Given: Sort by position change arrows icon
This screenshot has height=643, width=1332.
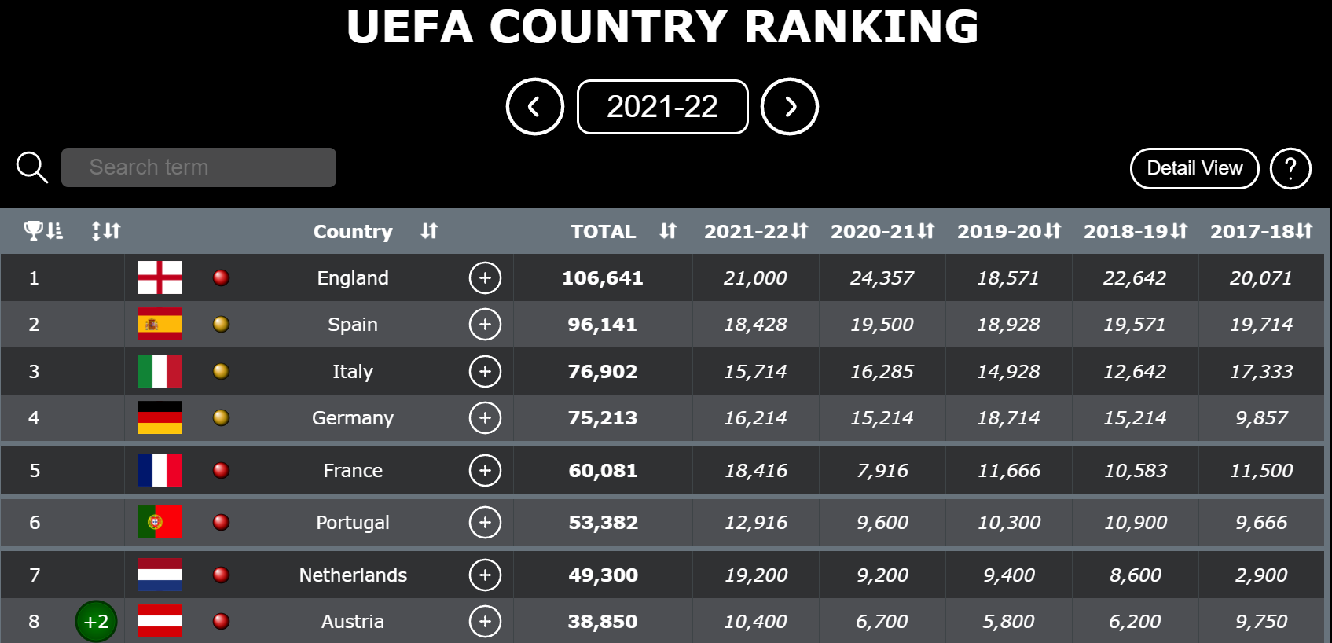Looking at the screenshot, I should [x=106, y=231].
